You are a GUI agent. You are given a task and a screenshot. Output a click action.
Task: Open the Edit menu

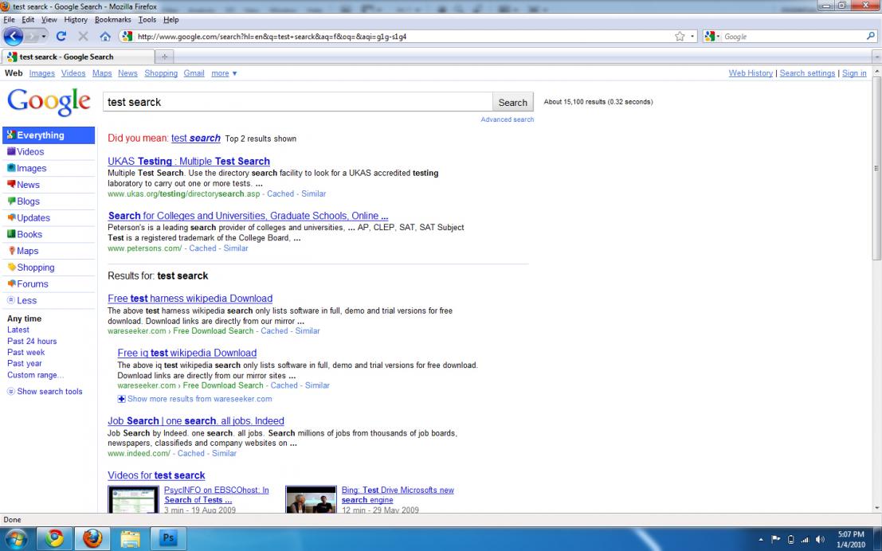tap(28, 20)
